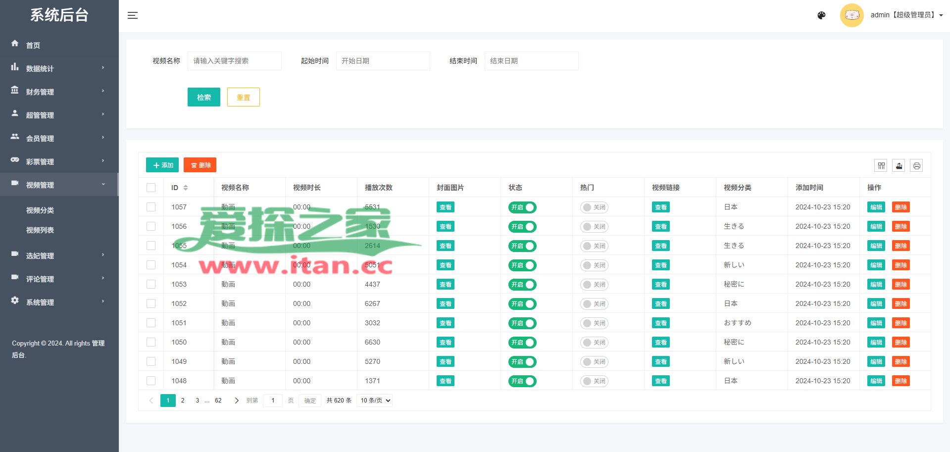
Task: Click the green 检索 search button
Action: coord(203,97)
